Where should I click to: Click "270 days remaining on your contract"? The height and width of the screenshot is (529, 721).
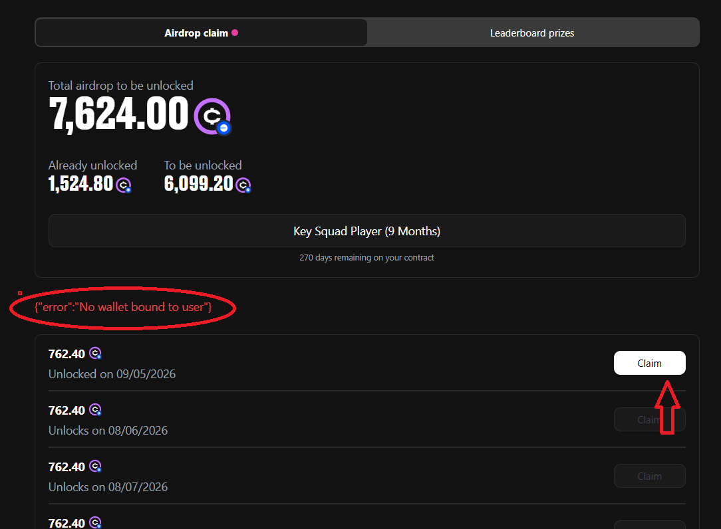pyautogui.click(x=367, y=257)
